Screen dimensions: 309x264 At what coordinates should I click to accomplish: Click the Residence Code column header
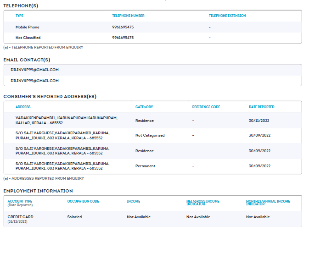click(206, 107)
